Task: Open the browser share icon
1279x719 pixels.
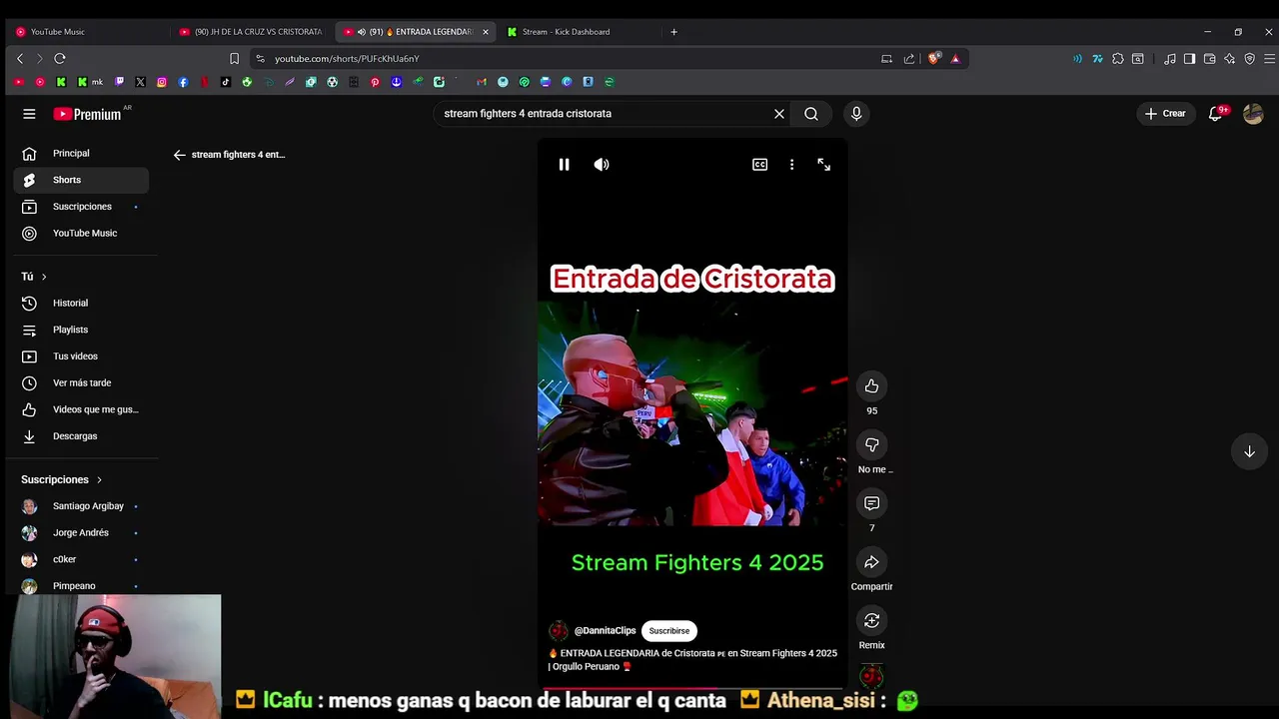Action: pyautogui.click(x=909, y=59)
